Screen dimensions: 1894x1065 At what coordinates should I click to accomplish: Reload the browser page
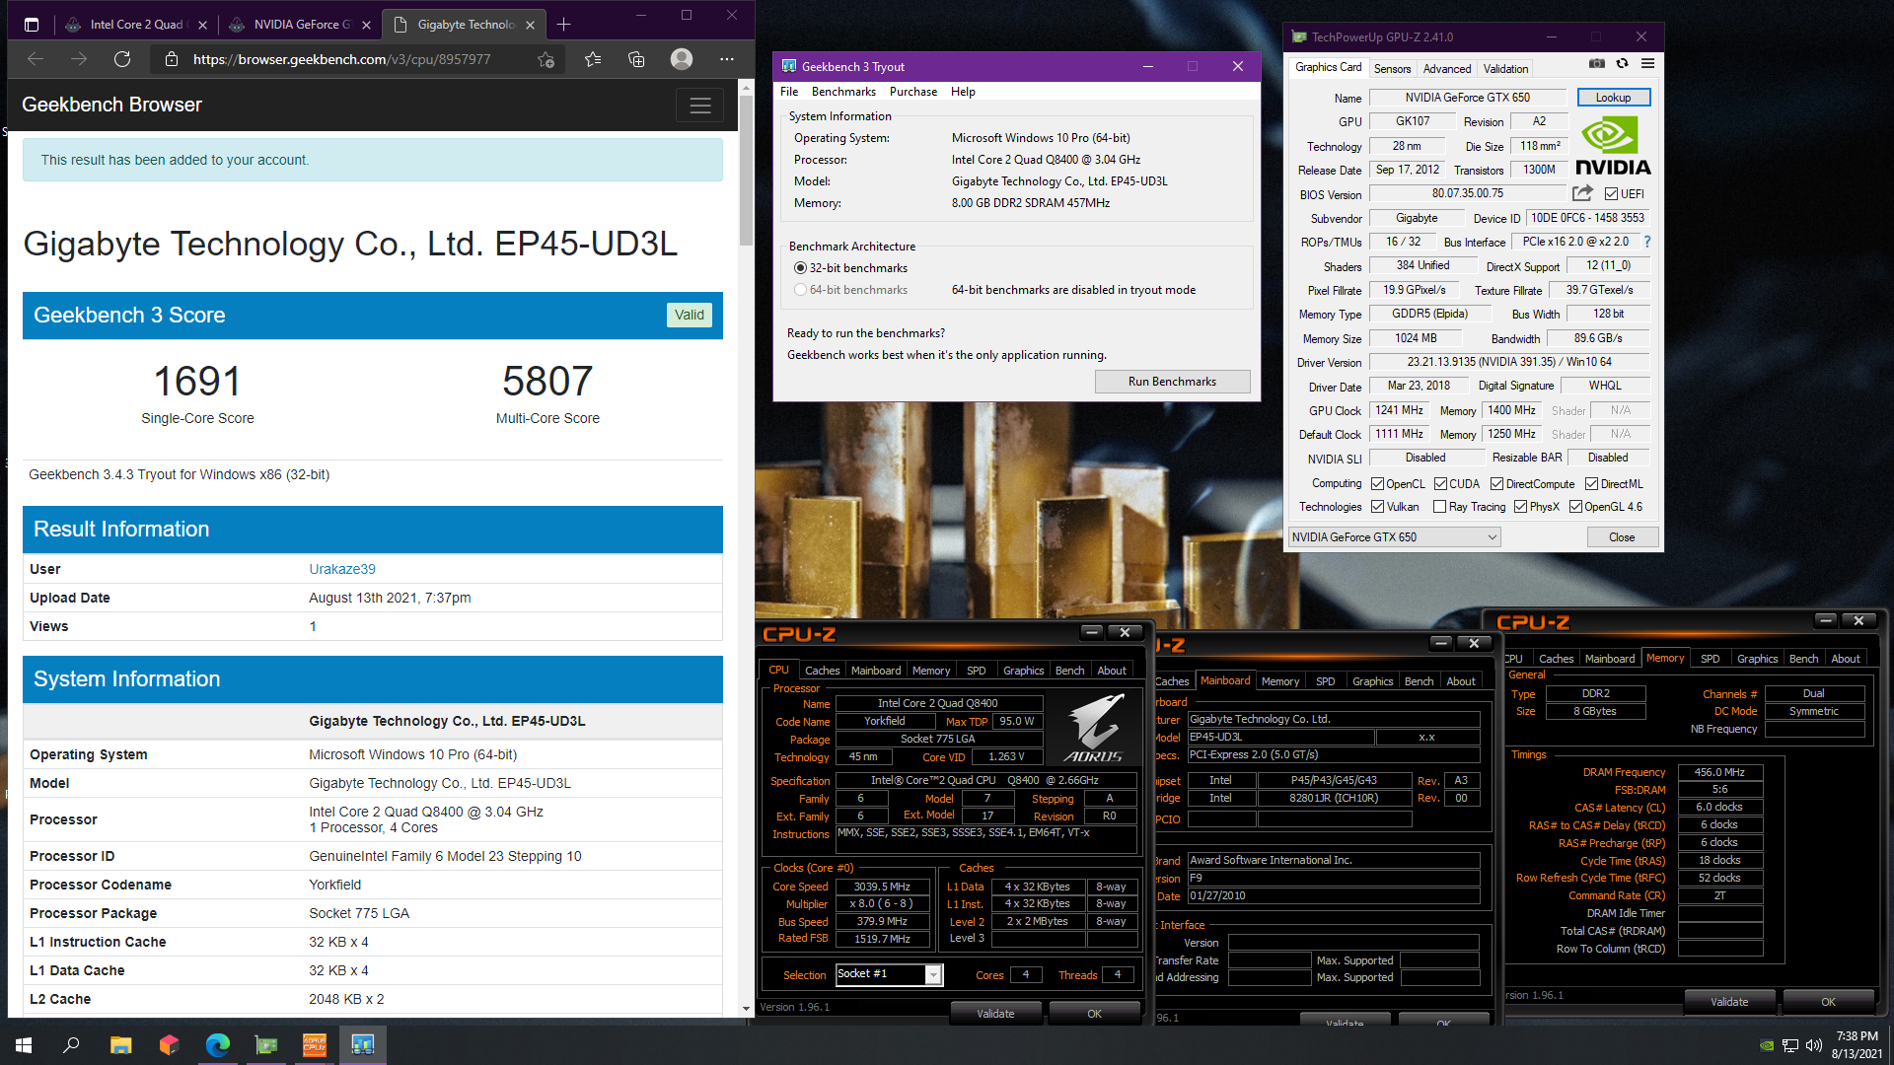click(122, 59)
